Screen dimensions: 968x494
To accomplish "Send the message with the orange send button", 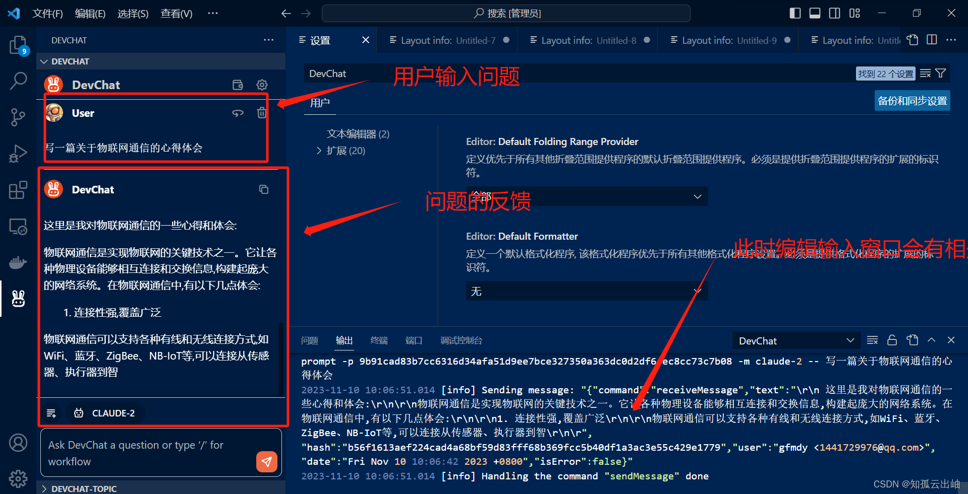I will point(267,461).
